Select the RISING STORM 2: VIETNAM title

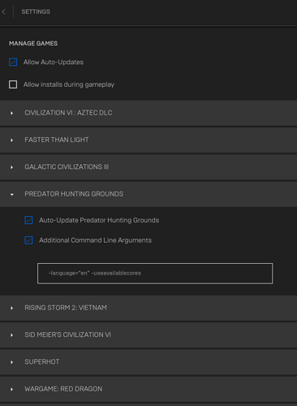click(x=66, y=308)
